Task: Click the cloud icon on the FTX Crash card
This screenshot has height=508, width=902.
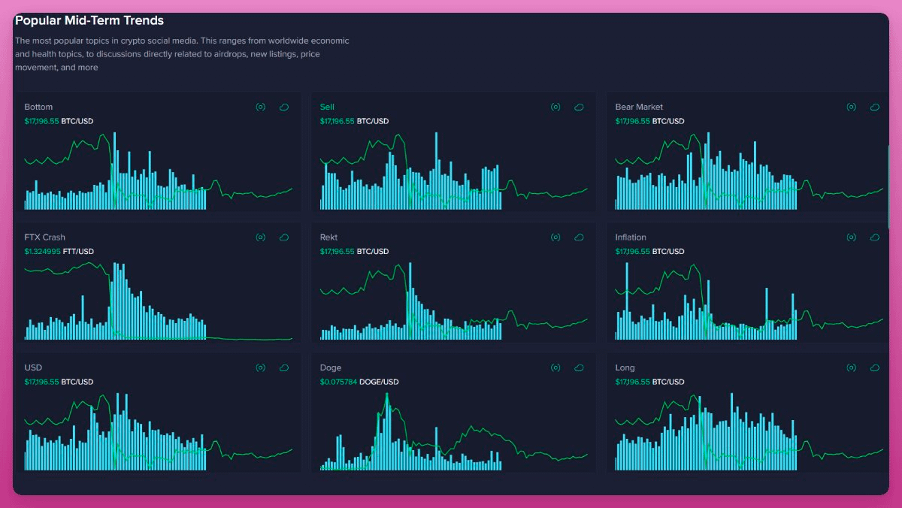Action: [284, 237]
